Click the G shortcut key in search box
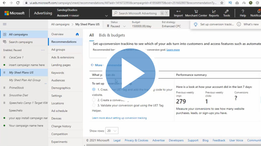261x146 pixels. point(162,13)
